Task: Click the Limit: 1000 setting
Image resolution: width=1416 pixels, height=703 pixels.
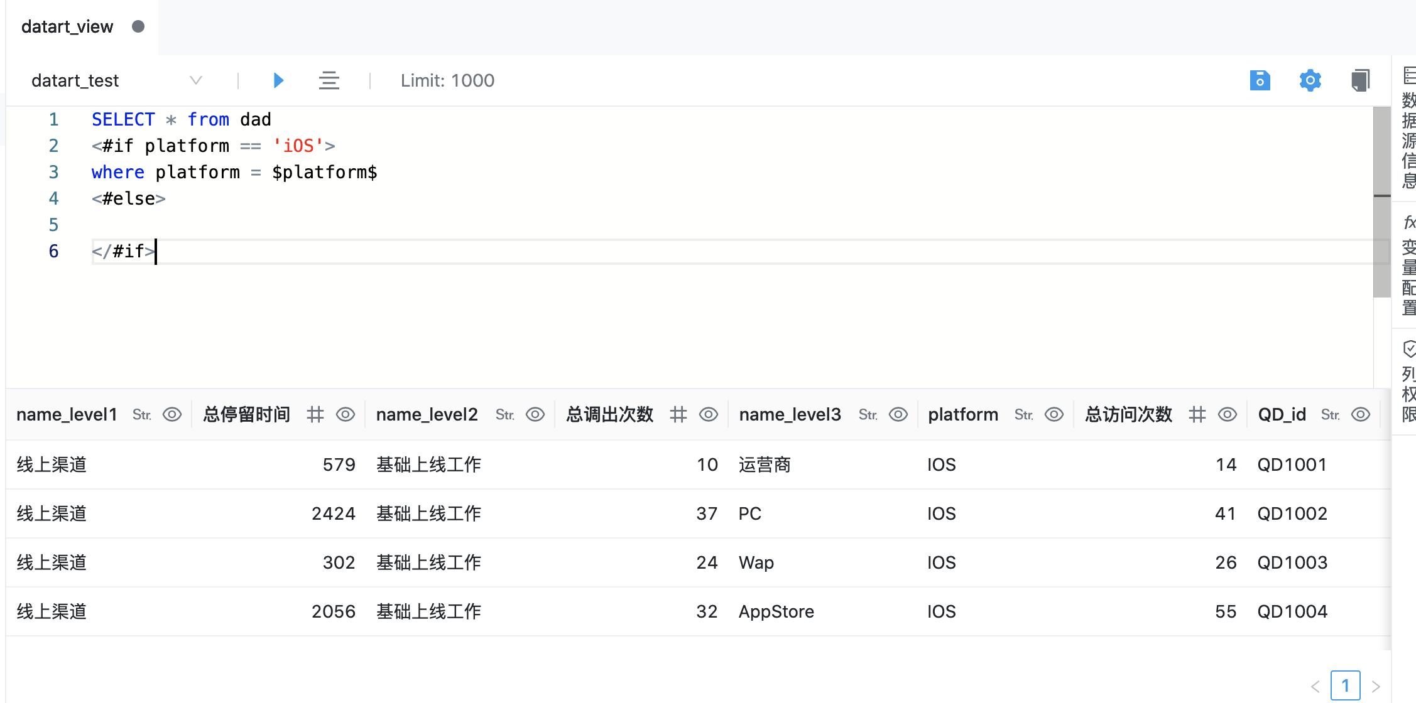Action: point(447,80)
